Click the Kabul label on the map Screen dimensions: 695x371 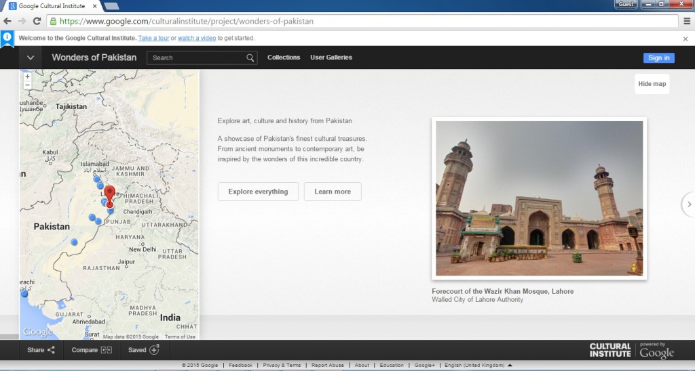pos(50,152)
